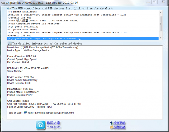The width and height of the screenshot is (169, 132).
Task: Select the TOSHIBA TransMemory mass storage row
Action: [83, 39]
